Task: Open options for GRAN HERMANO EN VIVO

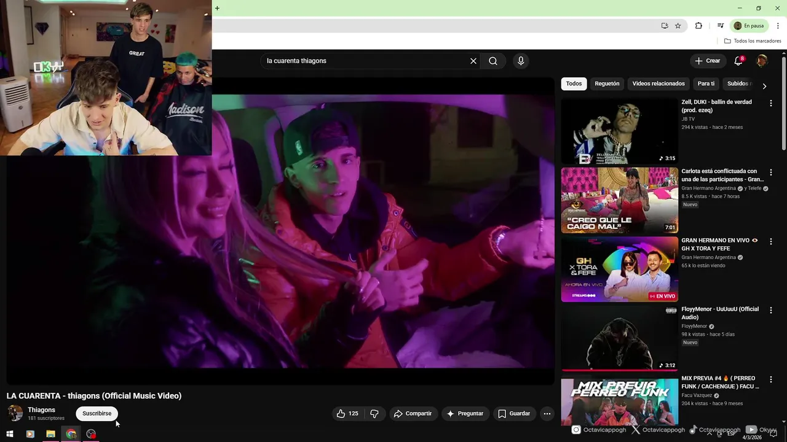Action: [771, 242]
